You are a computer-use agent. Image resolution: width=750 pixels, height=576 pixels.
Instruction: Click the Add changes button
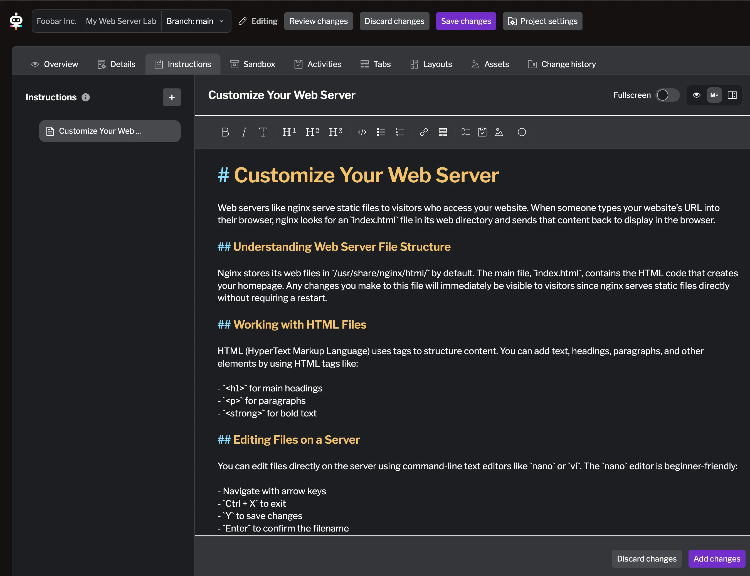click(x=716, y=558)
